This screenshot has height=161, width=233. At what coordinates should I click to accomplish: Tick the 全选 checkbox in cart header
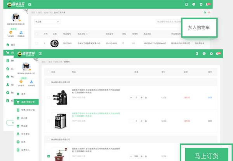tap(49, 72)
